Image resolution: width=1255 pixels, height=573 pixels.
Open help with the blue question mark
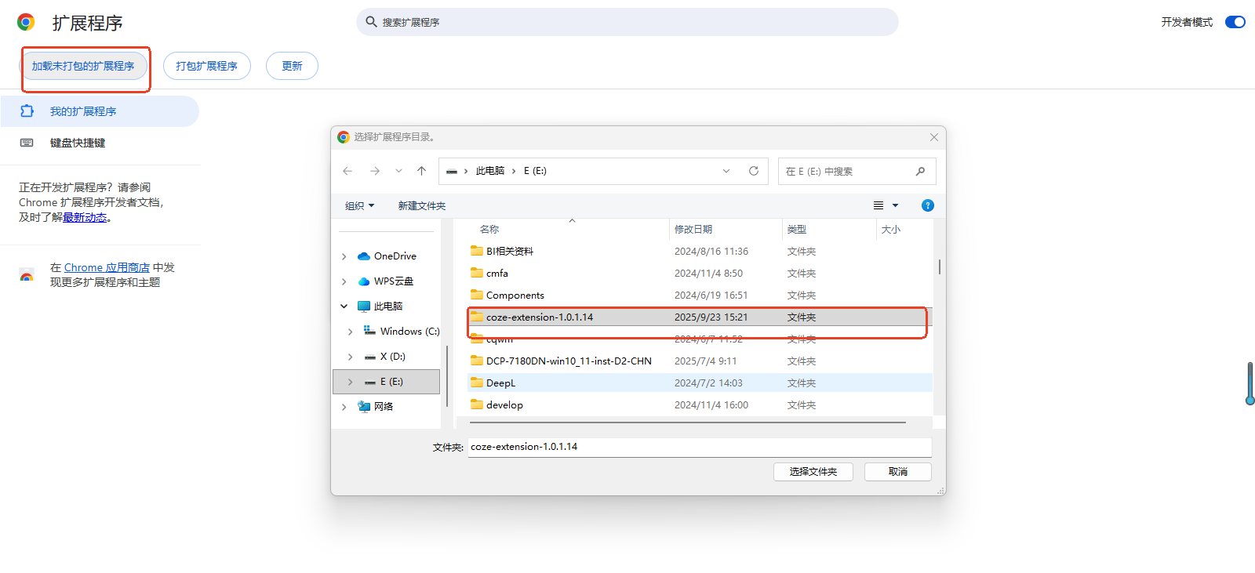[x=928, y=205]
